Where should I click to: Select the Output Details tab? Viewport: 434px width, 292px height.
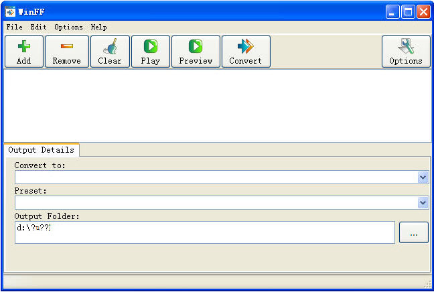[42, 150]
